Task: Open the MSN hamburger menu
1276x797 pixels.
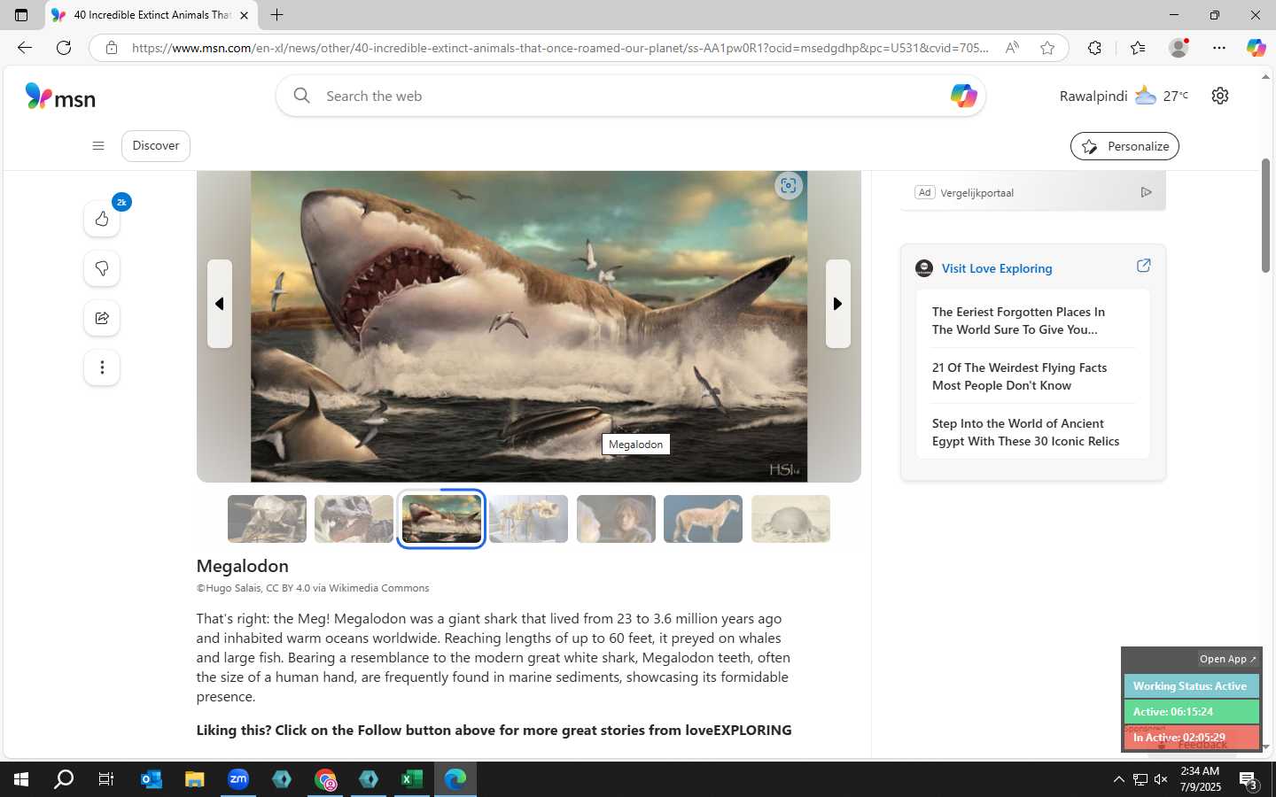Action: tap(98, 146)
